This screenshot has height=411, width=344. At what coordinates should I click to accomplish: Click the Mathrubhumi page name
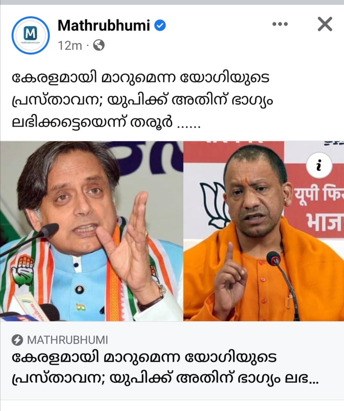(104, 25)
